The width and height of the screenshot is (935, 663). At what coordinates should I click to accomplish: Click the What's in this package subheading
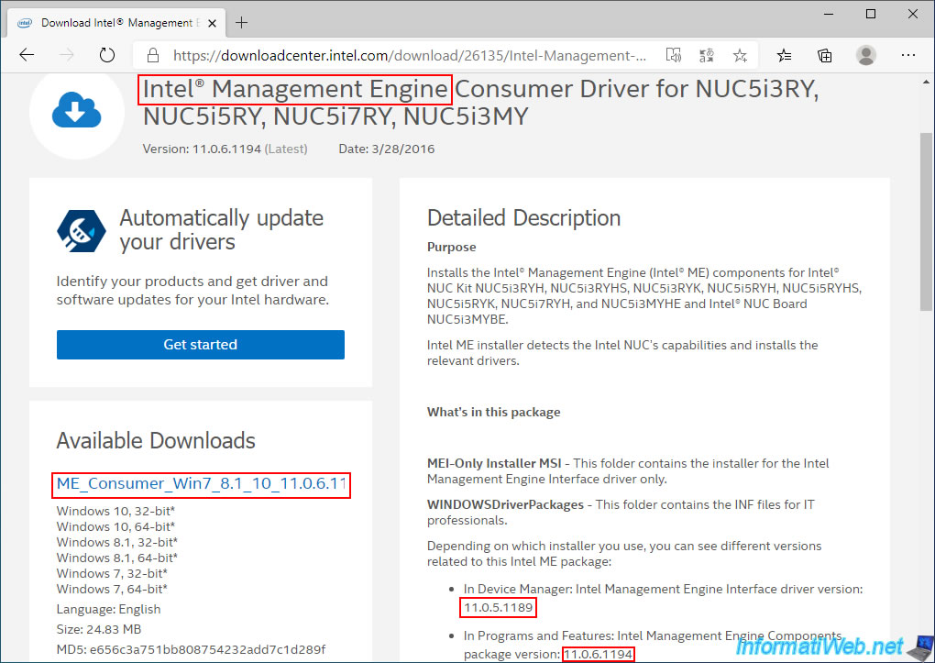click(494, 413)
